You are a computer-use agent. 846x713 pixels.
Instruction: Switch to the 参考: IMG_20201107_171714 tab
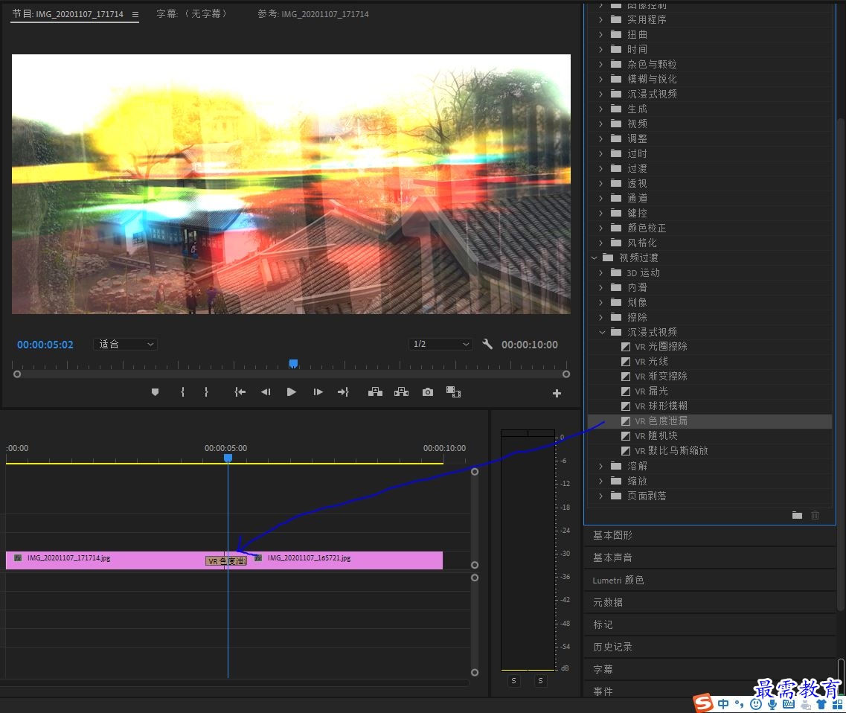(x=313, y=14)
